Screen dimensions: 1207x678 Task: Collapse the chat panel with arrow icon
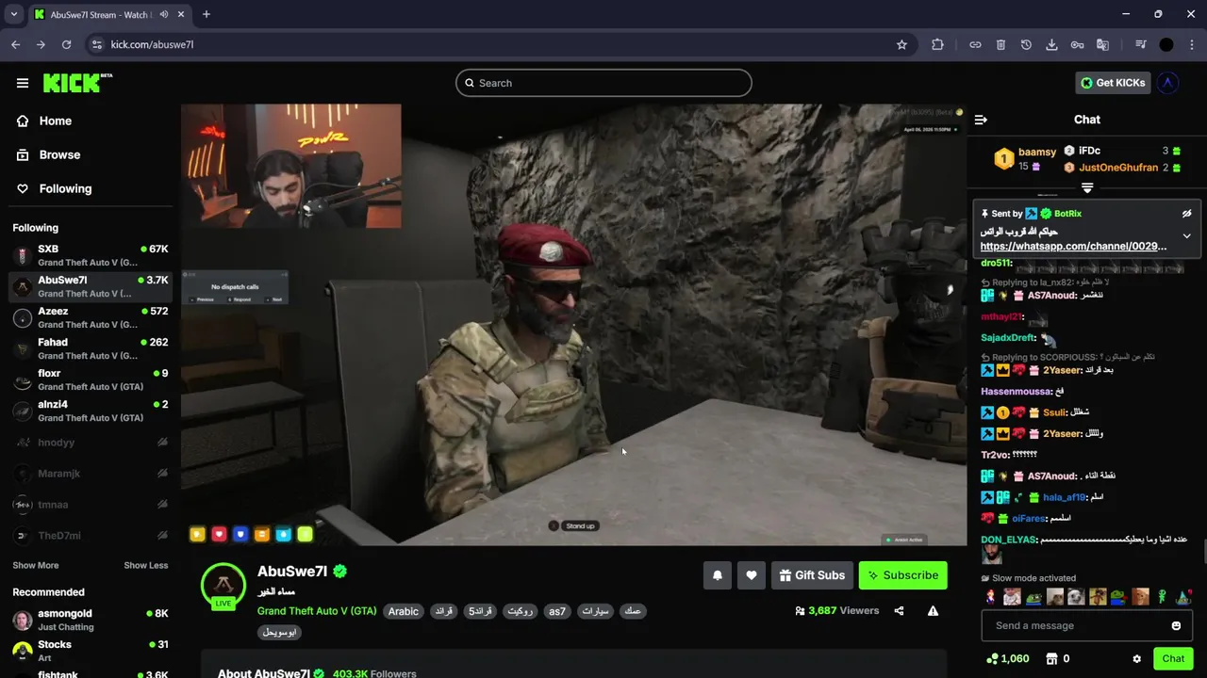coord(981,120)
